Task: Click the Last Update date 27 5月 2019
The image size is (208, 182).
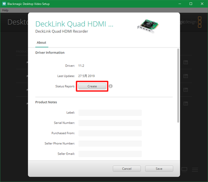Action: point(86,76)
